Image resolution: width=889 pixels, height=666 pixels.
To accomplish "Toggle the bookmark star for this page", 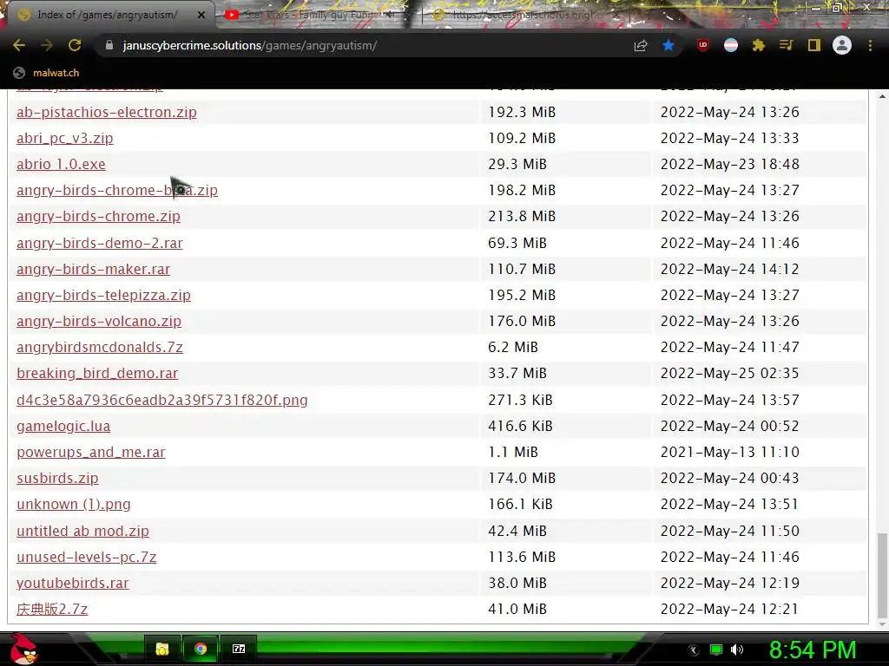I will pos(668,45).
